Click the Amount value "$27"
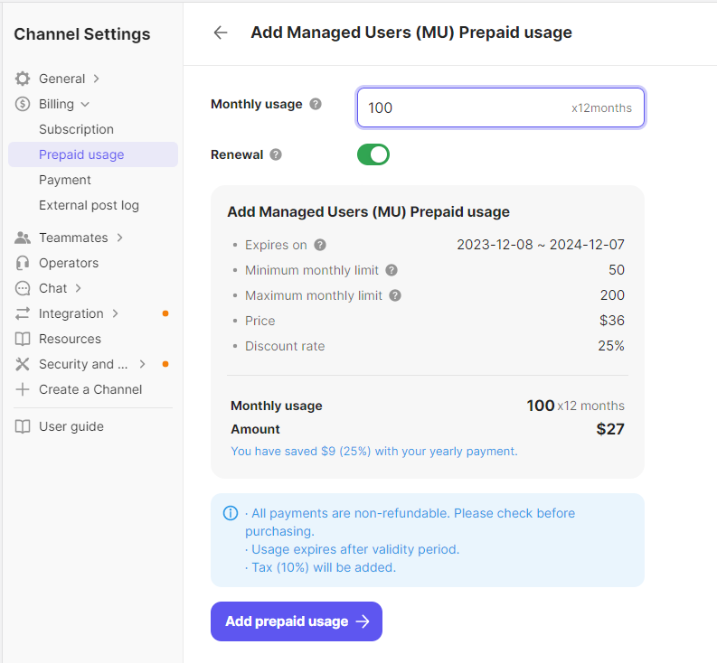The image size is (717, 663). (x=610, y=429)
